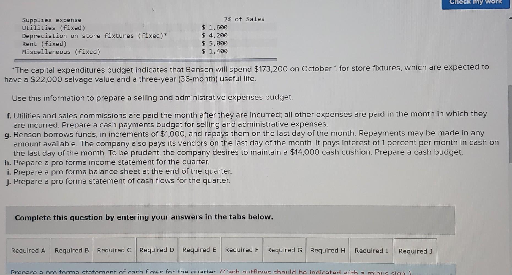The width and height of the screenshot is (512, 275).
Task: Select the Required F tab
Action: [242, 250]
